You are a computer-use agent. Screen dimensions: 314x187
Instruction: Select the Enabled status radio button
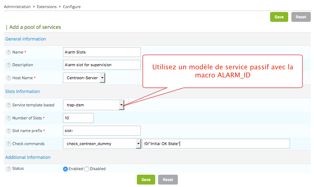pyautogui.click(x=65, y=169)
